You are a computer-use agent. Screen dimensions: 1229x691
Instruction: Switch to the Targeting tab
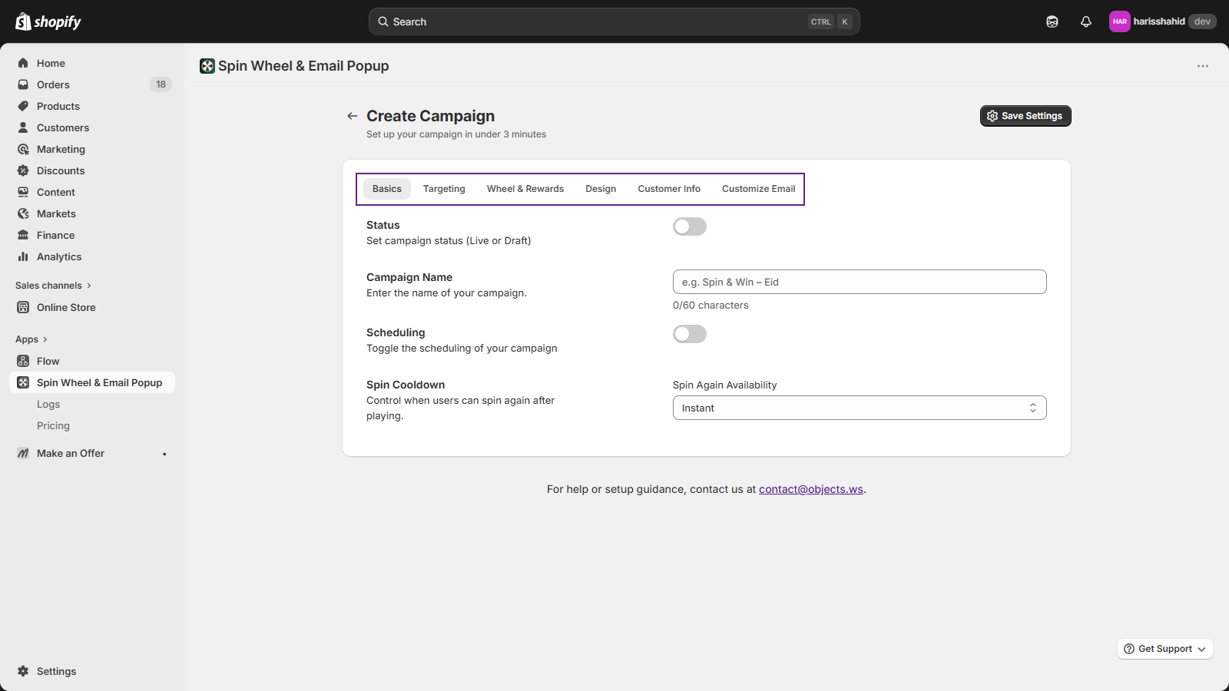click(x=444, y=189)
